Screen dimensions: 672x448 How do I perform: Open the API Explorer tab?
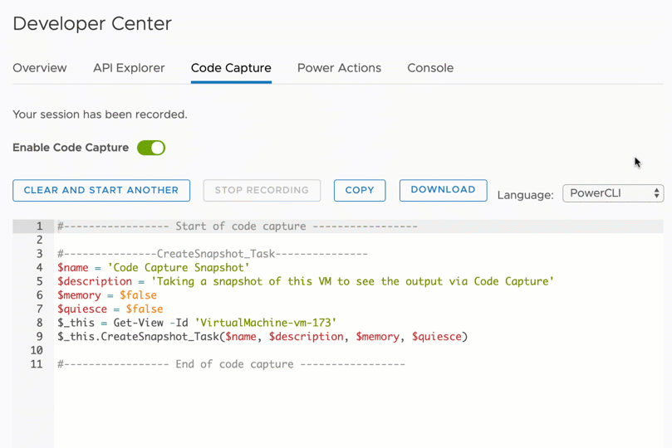pos(129,68)
